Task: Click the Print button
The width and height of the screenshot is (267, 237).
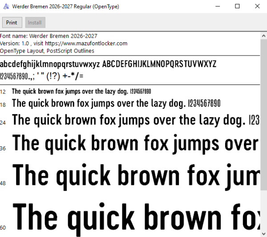Action: click(x=12, y=23)
